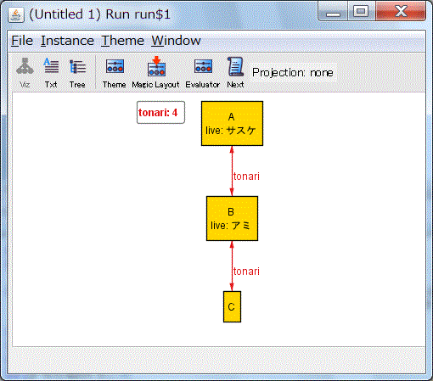Viewport: 433px width, 381px height.
Task: Select the yellow node C
Action: tap(232, 306)
